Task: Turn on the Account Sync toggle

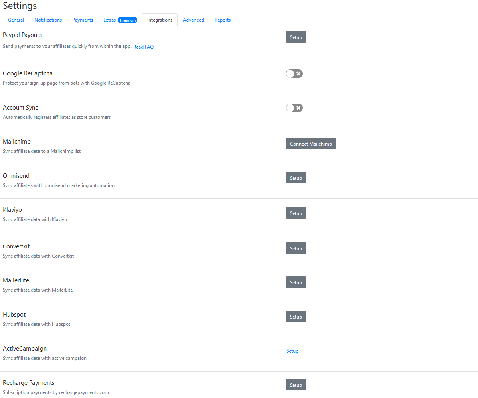Action: pyautogui.click(x=294, y=108)
